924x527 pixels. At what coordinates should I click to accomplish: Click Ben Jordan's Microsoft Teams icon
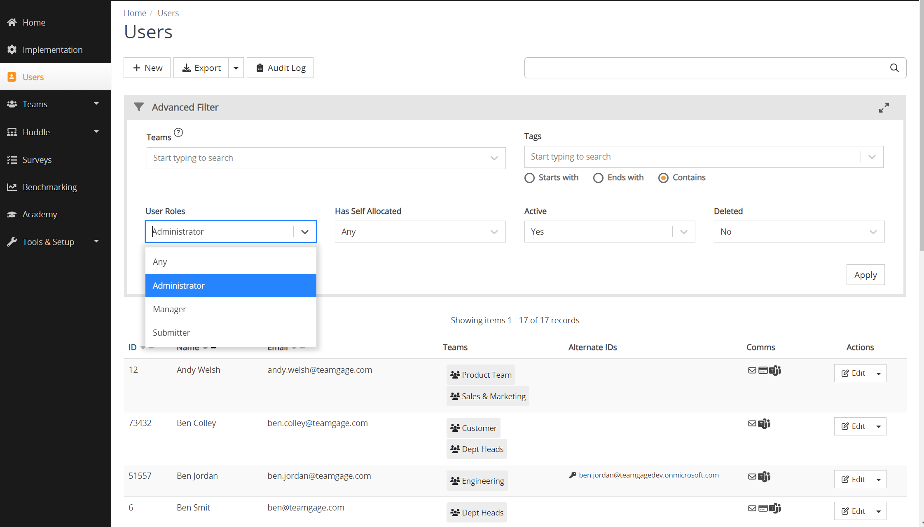tap(765, 477)
